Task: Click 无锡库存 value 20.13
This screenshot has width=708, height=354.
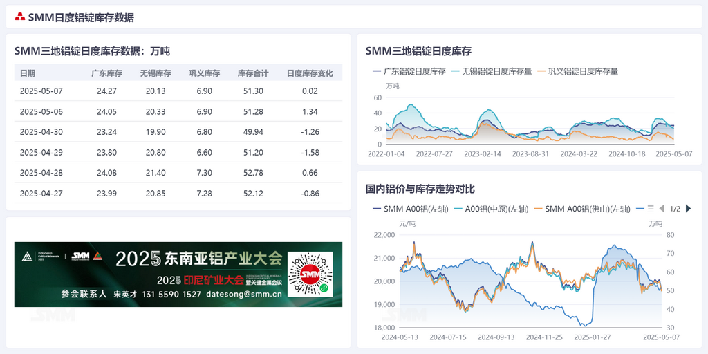Action: point(156,91)
